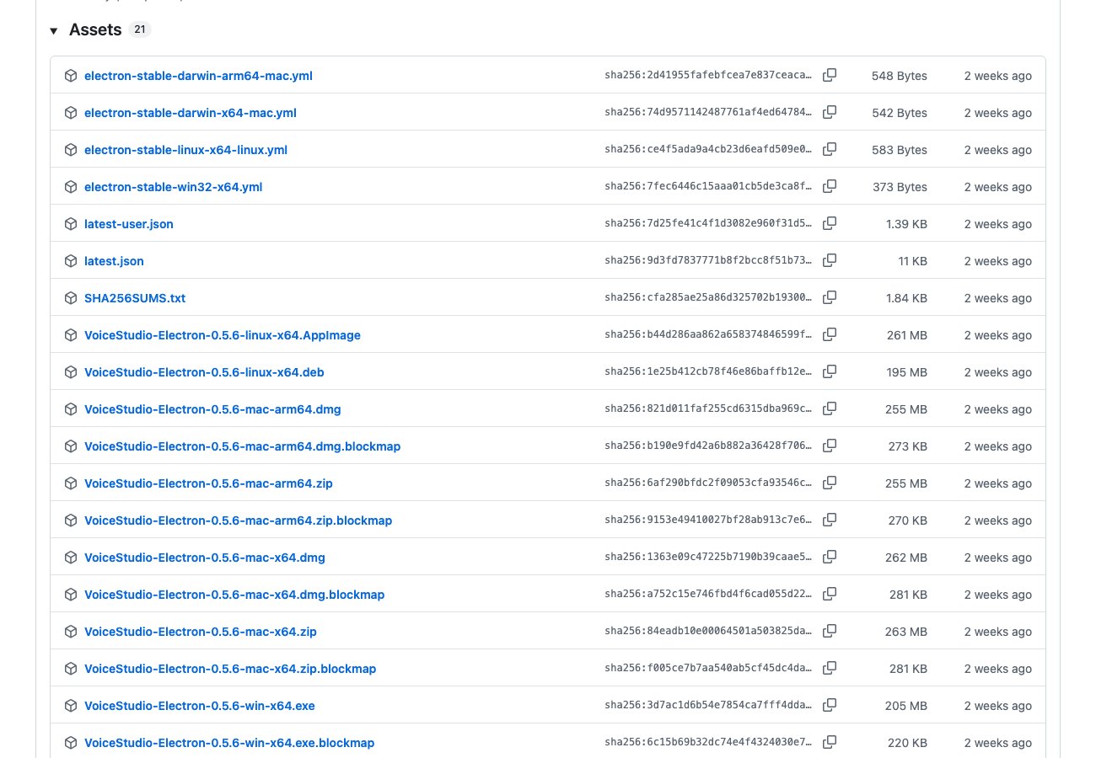Click the 1.39 KB size value
Image resolution: width=1096 pixels, height=758 pixels.
coord(905,224)
